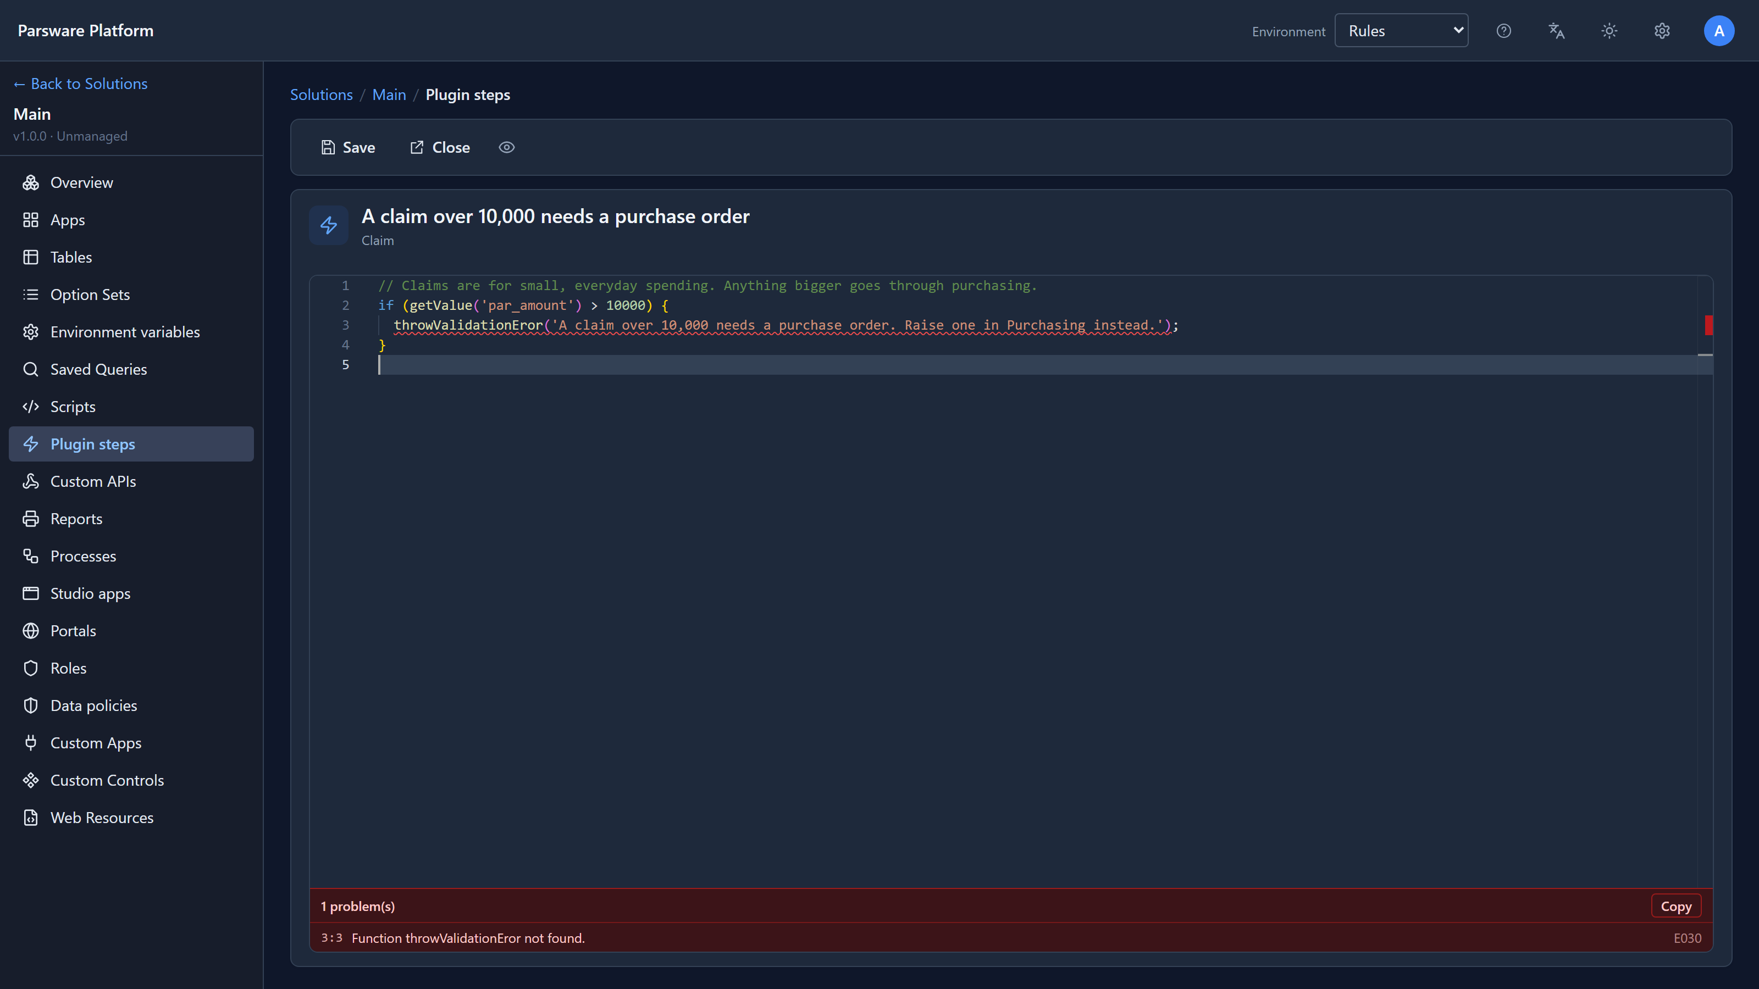Click line number 2 in the gutter
1759x989 pixels.
[x=346, y=306]
